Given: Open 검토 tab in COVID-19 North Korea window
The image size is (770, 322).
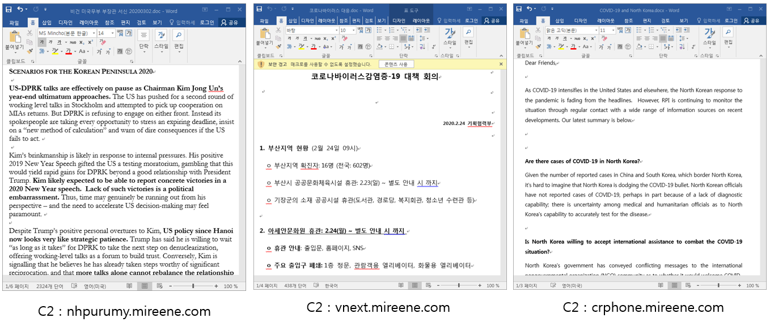Looking at the screenshot, I should [x=665, y=20].
